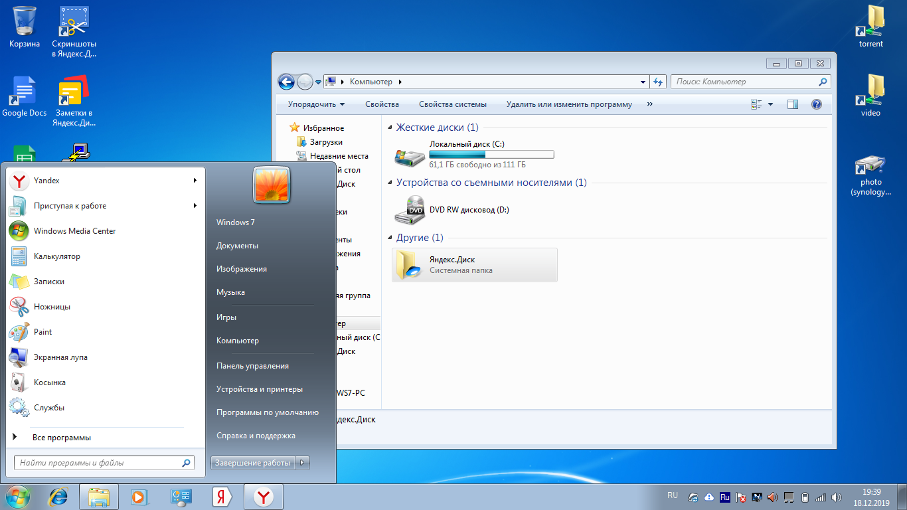
Task: Collapse the Жесткие диски group header
Action: 390,127
